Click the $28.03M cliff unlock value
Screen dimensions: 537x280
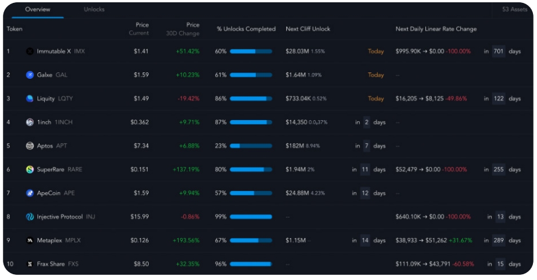click(x=297, y=51)
